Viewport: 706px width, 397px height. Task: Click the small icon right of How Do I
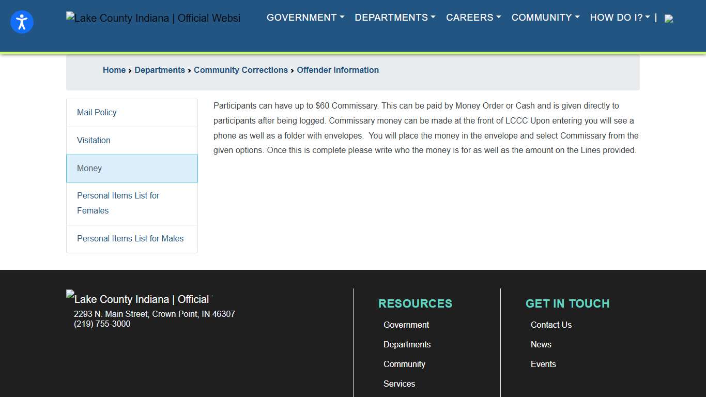[x=669, y=19]
